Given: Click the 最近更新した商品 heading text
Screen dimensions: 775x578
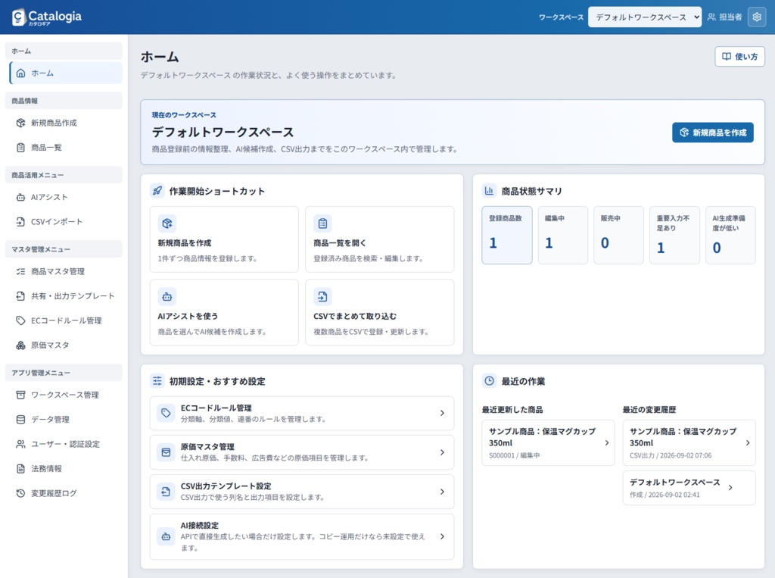Looking at the screenshot, I should click(x=512, y=409).
